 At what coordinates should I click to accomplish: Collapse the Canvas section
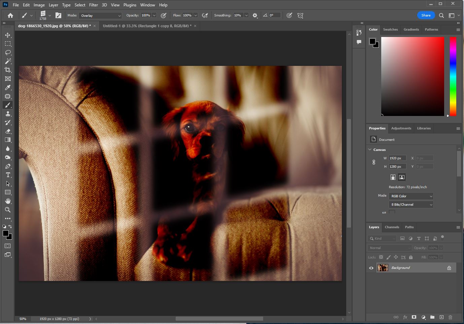[370, 150]
